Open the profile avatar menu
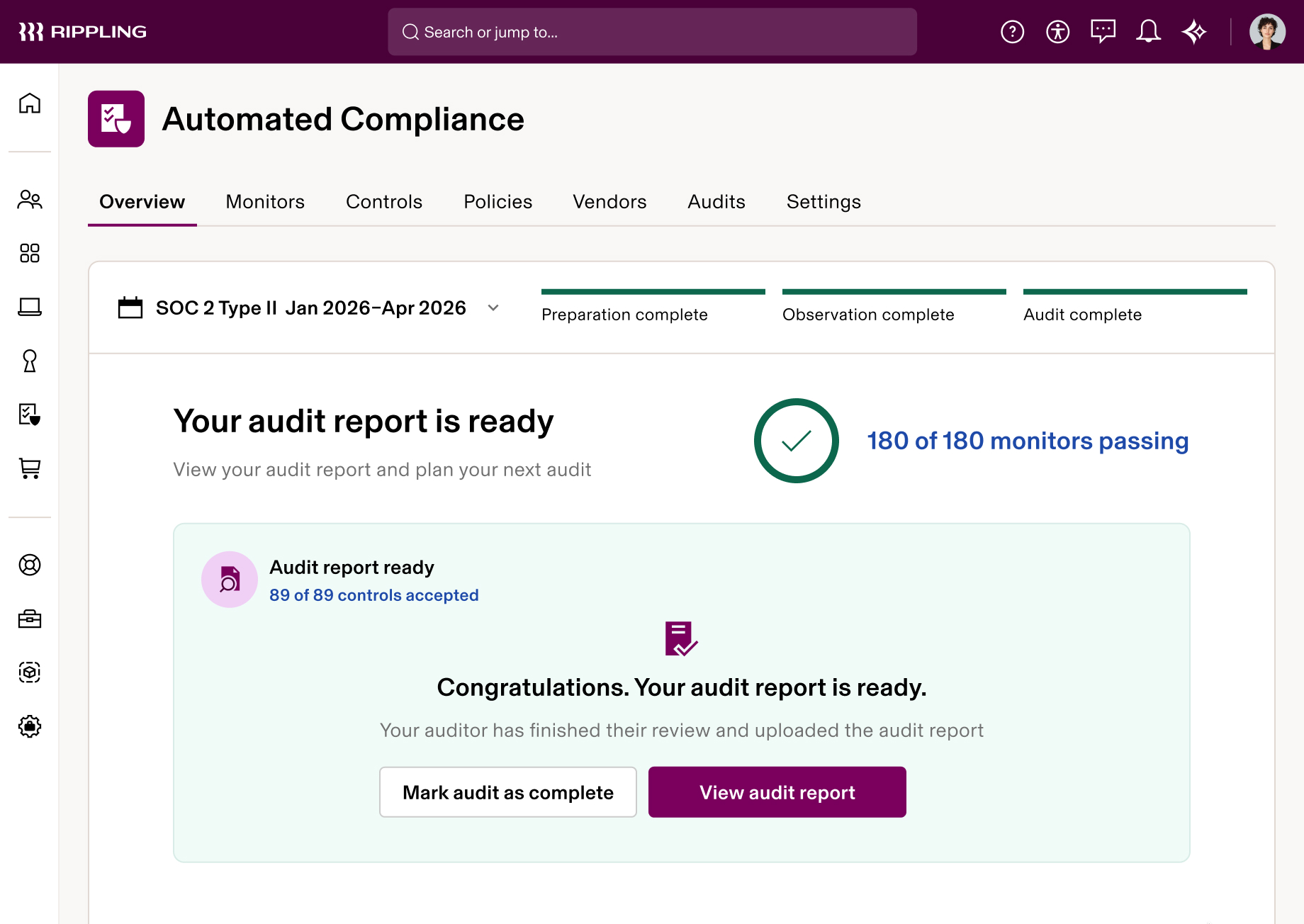This screenshot has height=924, width=1304. click(x=1267, y=31)
